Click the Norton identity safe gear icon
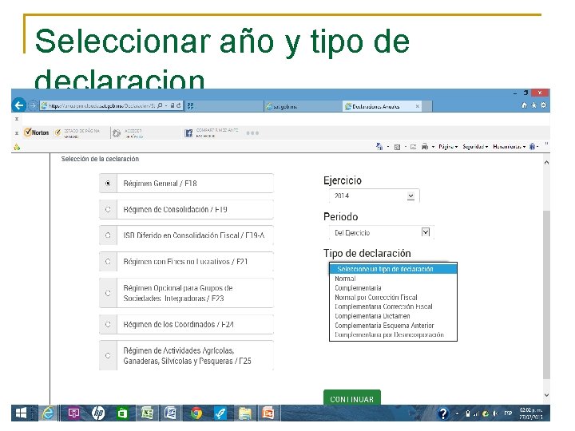 tap(117, 133)
